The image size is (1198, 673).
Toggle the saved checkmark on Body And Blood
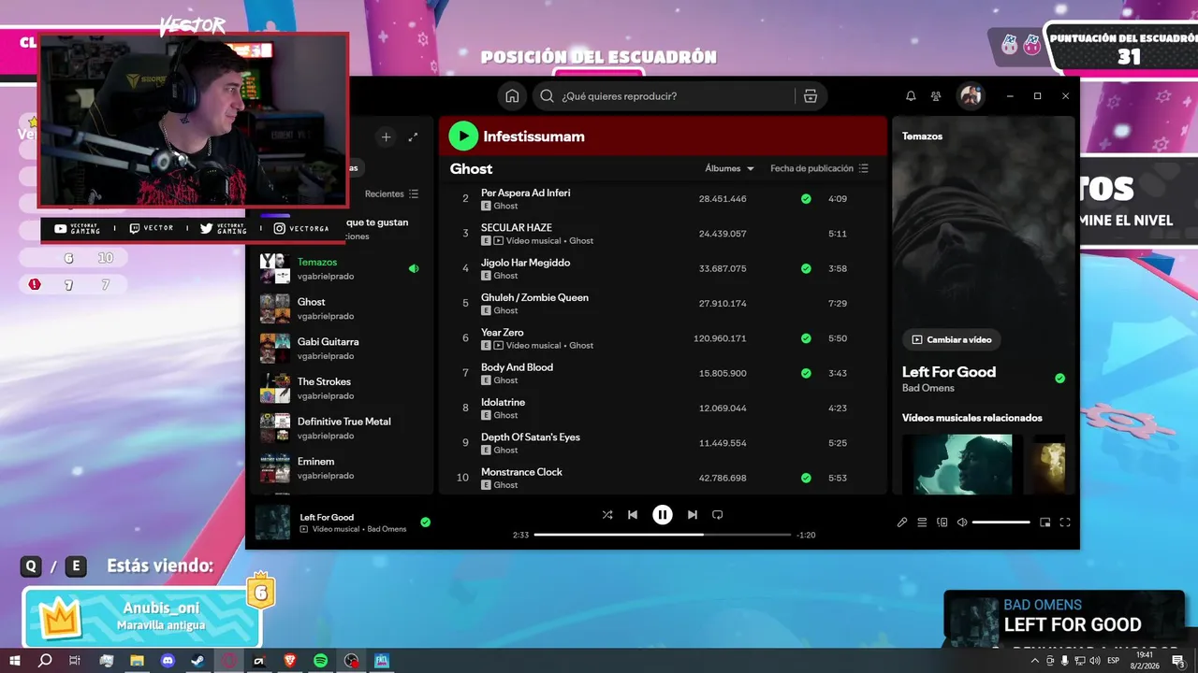[x=806, y=373]
